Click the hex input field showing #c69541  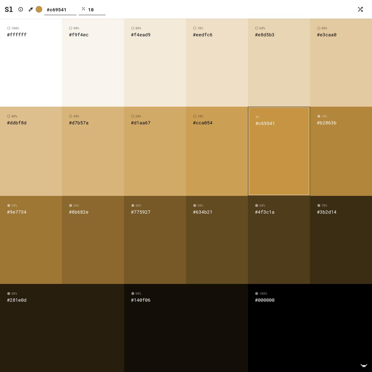pos(60,10)
